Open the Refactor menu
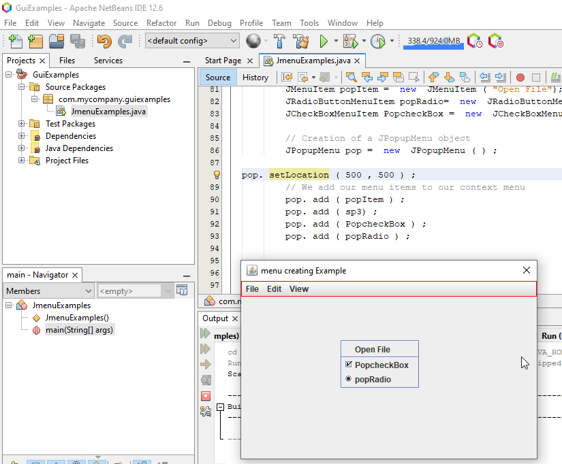 click(161, 23)
